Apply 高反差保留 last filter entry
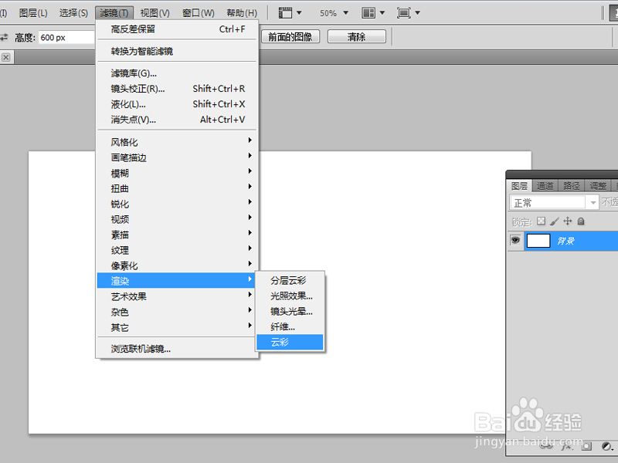Viewport: 618px width, 463px height. (178, 29)
